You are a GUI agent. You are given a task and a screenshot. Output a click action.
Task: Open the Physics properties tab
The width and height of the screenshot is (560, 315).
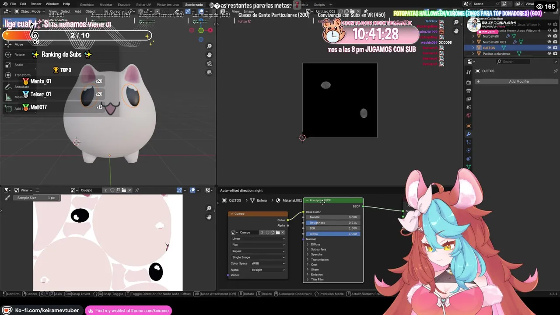469,150
